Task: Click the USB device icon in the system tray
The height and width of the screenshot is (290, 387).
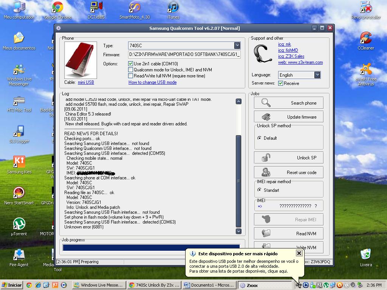Action: tap(299, 285)
